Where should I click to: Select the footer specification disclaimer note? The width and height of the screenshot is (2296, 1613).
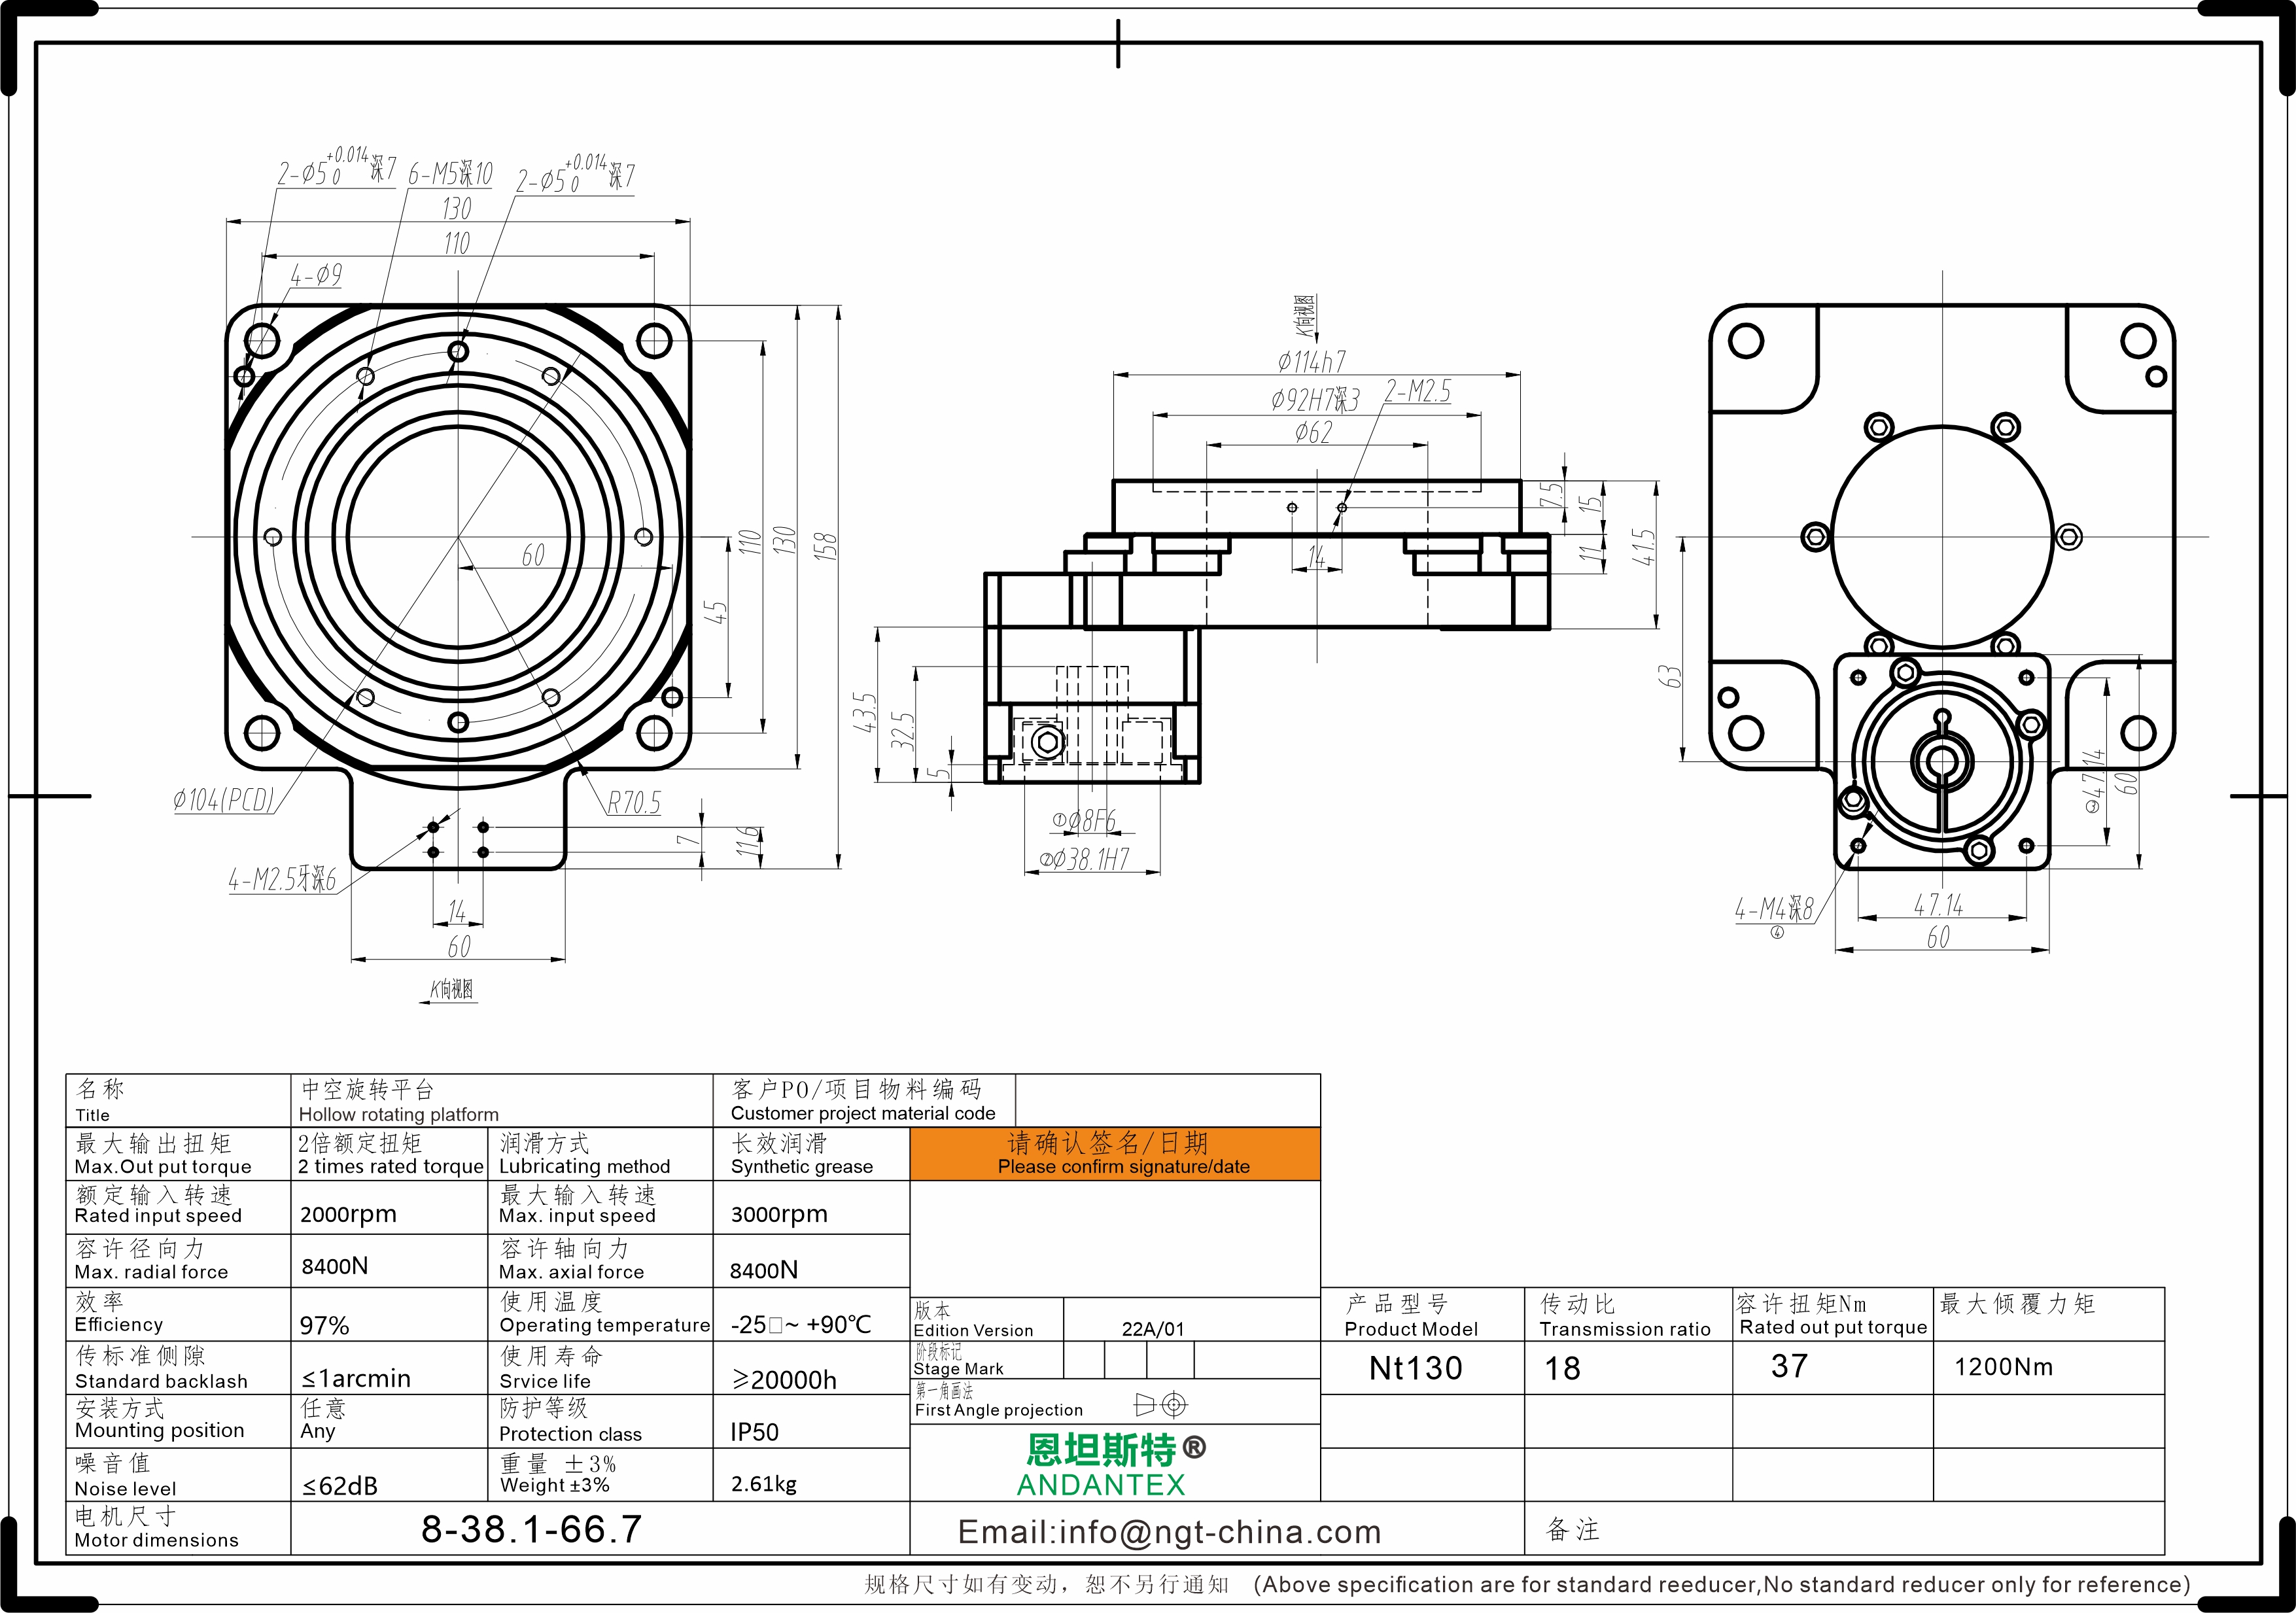(x=1528, y=1585)
